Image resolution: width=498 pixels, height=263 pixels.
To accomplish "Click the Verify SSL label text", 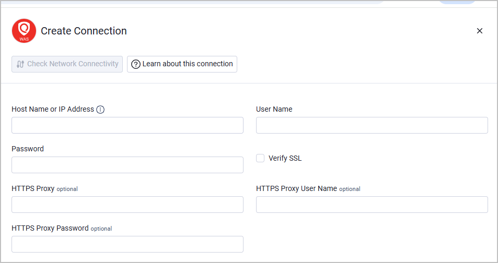I will click(285, 158).
